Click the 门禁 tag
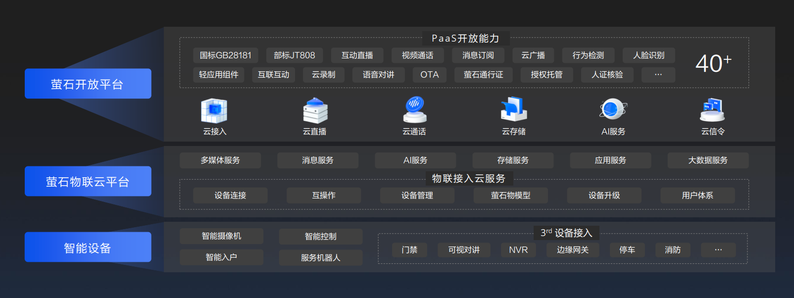The width and height of the screenshot is (794, 298). [x=409, y=250]
